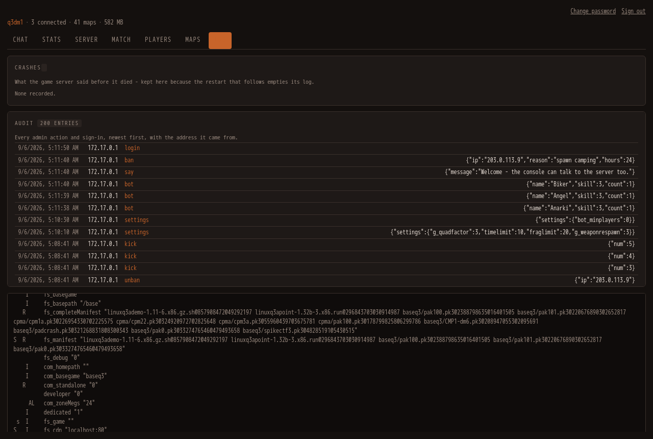Sign out of the admin console
The height and width of the screenshot is (439, 653).
click(x=633, y=11)
